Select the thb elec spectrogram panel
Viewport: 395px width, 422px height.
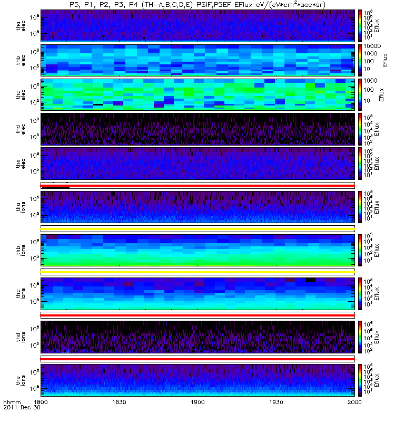(x=197, y=60)
